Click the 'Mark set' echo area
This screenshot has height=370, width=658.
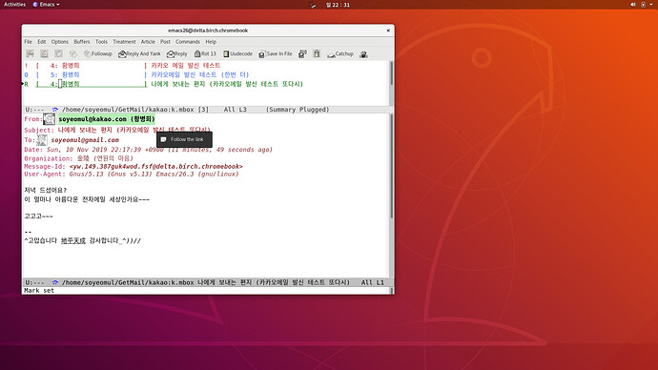click(39, 290)
